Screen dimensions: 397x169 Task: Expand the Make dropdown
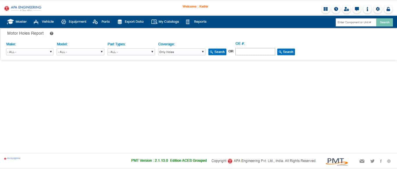coord(30,52)
